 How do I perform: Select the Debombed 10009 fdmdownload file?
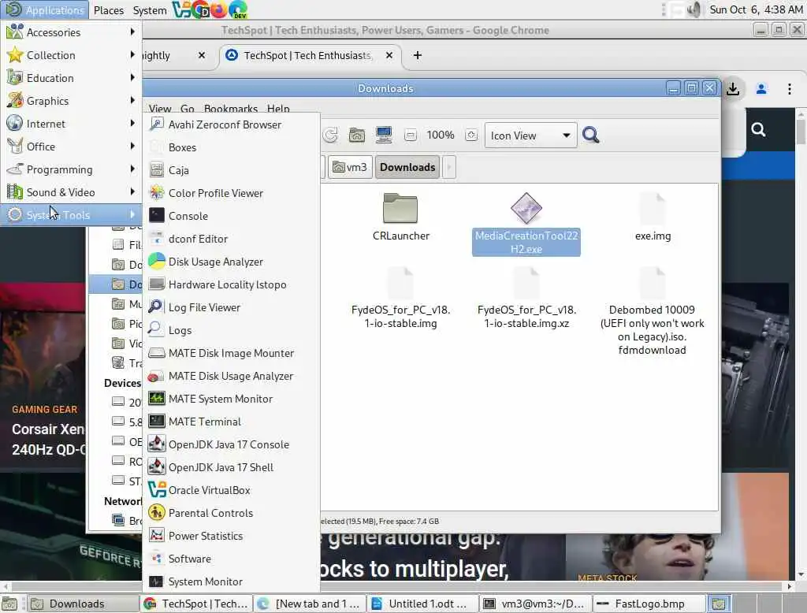tap(652, 312)
